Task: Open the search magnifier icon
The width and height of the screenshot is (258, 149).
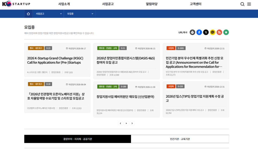Action: click(x=242, y=4)
